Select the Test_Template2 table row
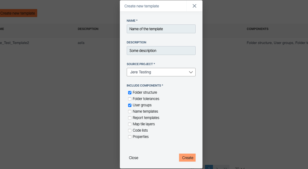 pos(15,43)
